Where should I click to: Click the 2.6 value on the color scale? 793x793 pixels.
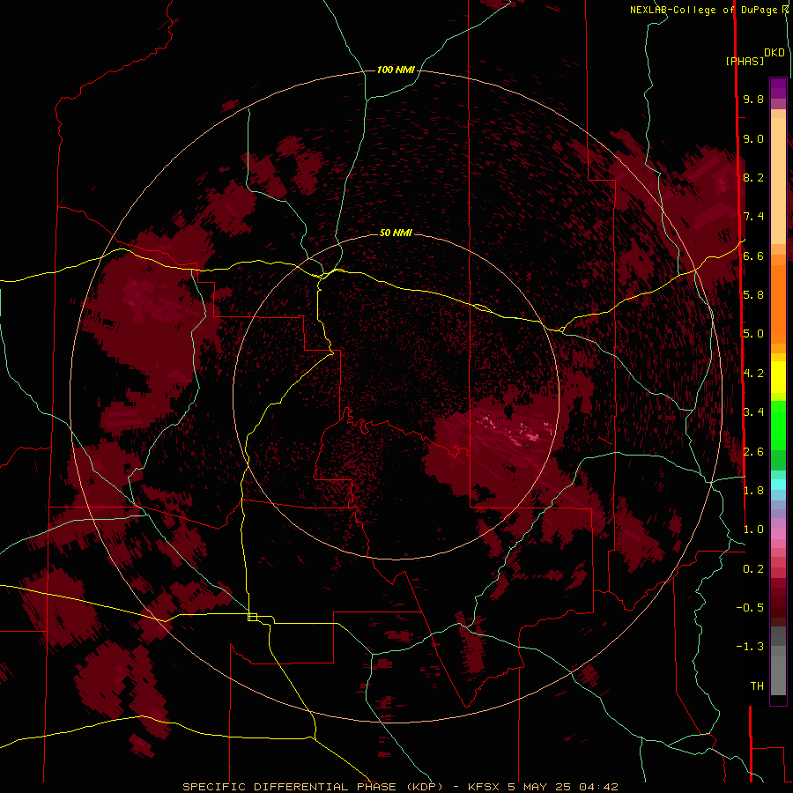(x=753, y=452)
